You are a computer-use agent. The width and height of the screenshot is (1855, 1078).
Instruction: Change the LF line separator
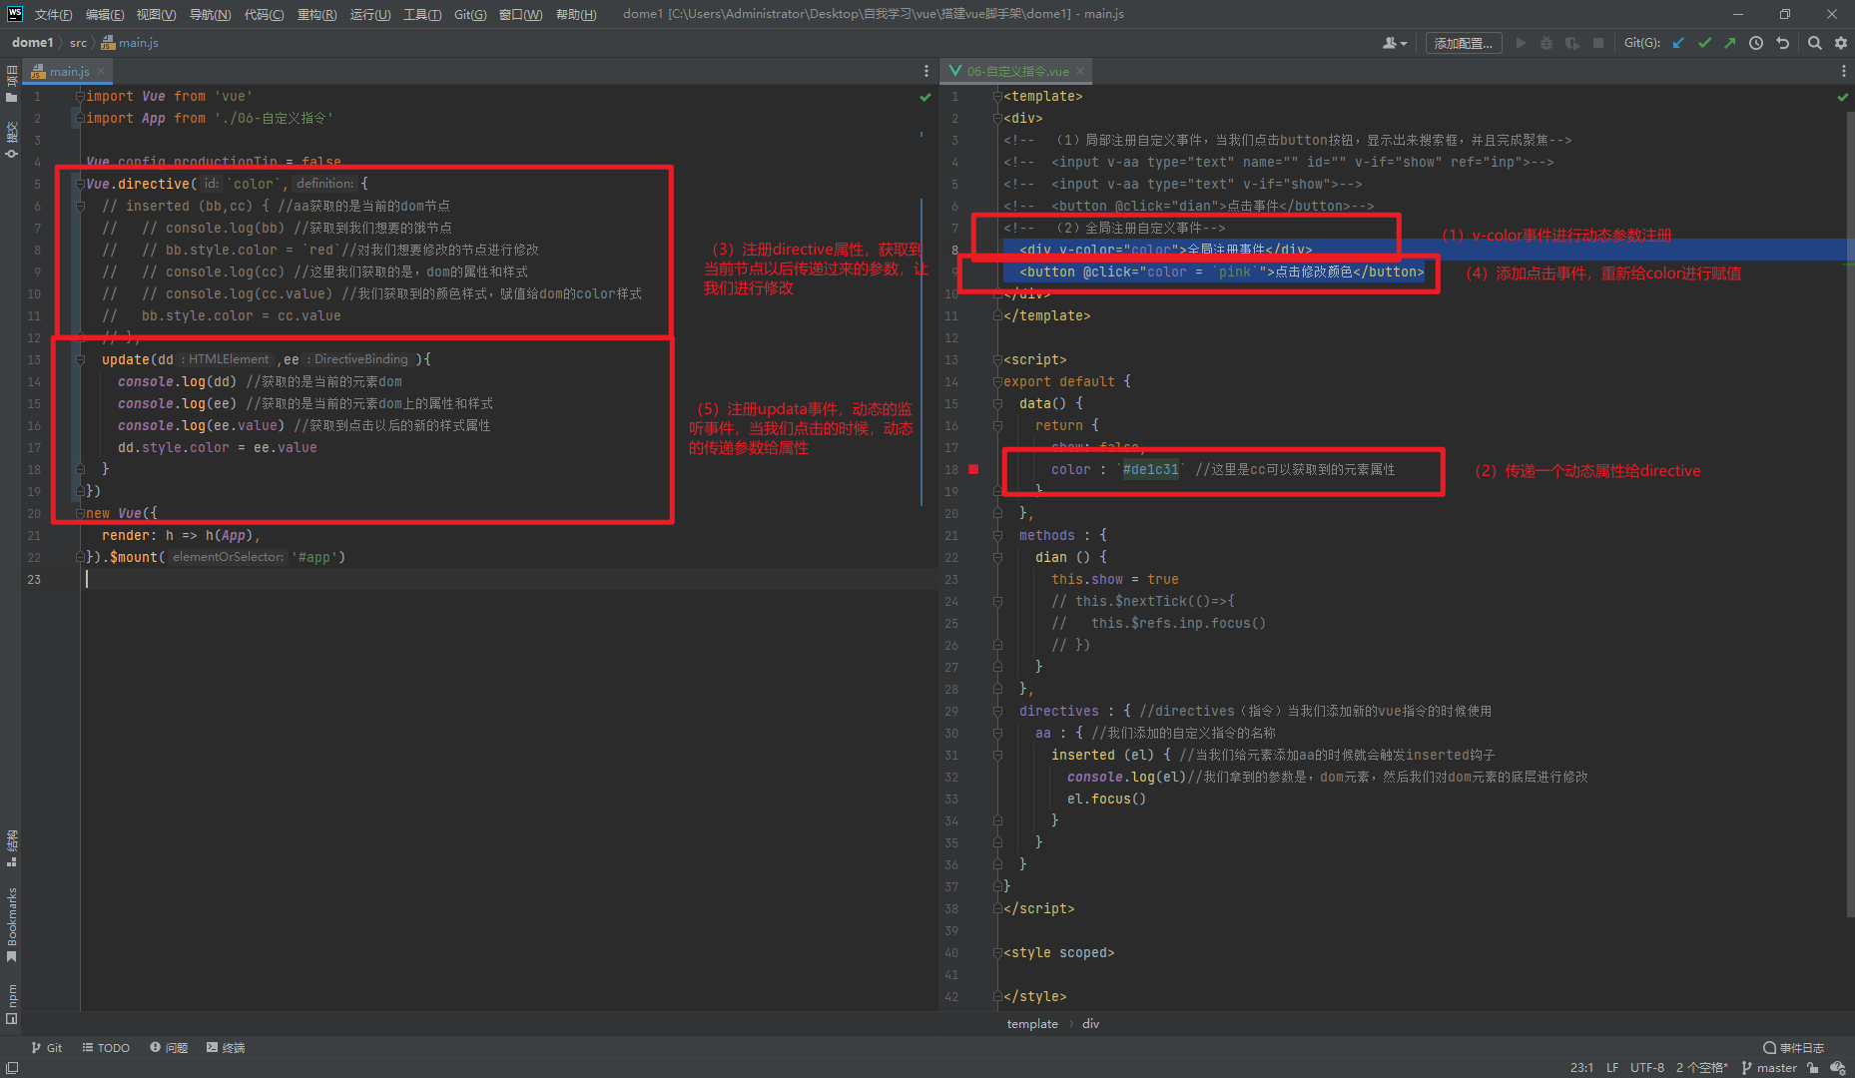coord(1612,1068)
